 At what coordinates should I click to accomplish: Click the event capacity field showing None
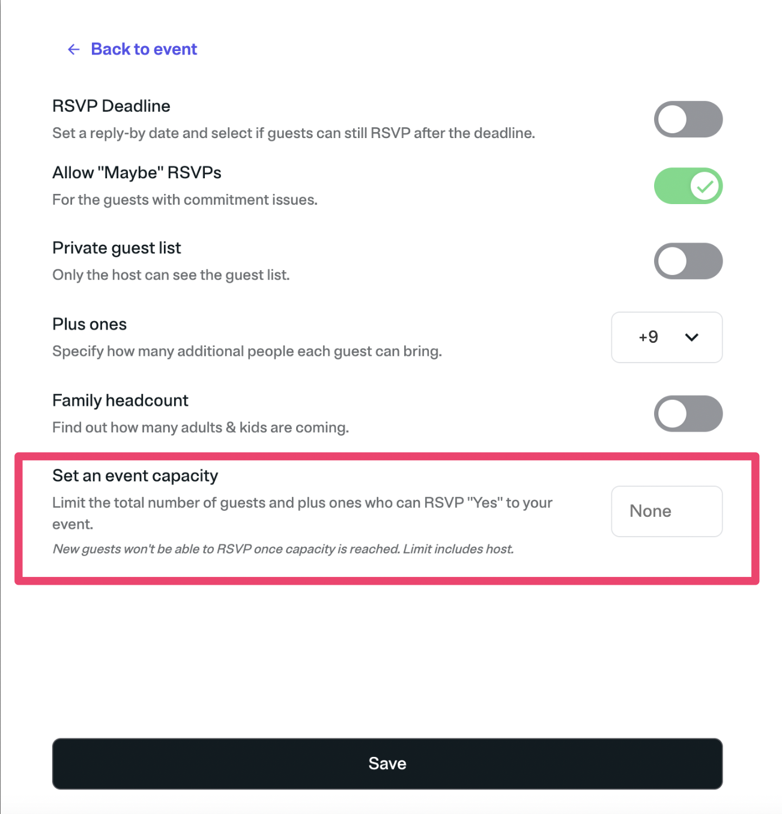[666, 511]
